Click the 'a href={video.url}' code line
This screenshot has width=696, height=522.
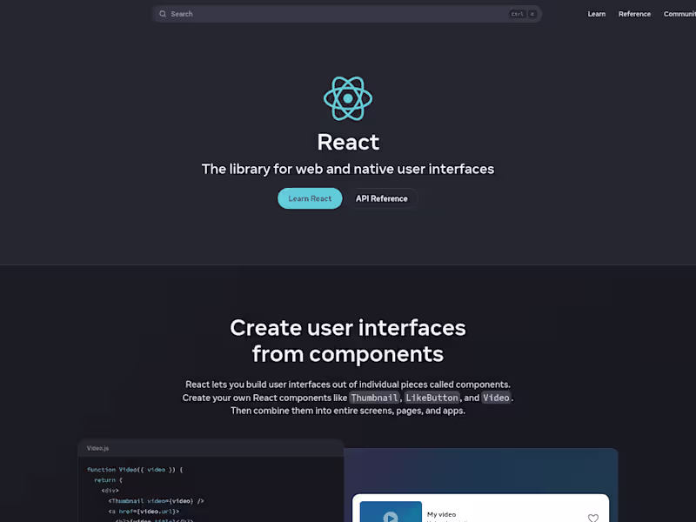(x=144, y=512)
